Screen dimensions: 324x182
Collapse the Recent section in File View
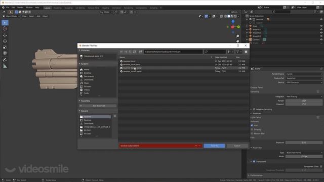point(79,111)
